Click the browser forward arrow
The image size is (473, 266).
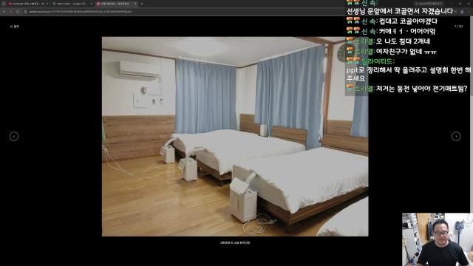[11, 12]
